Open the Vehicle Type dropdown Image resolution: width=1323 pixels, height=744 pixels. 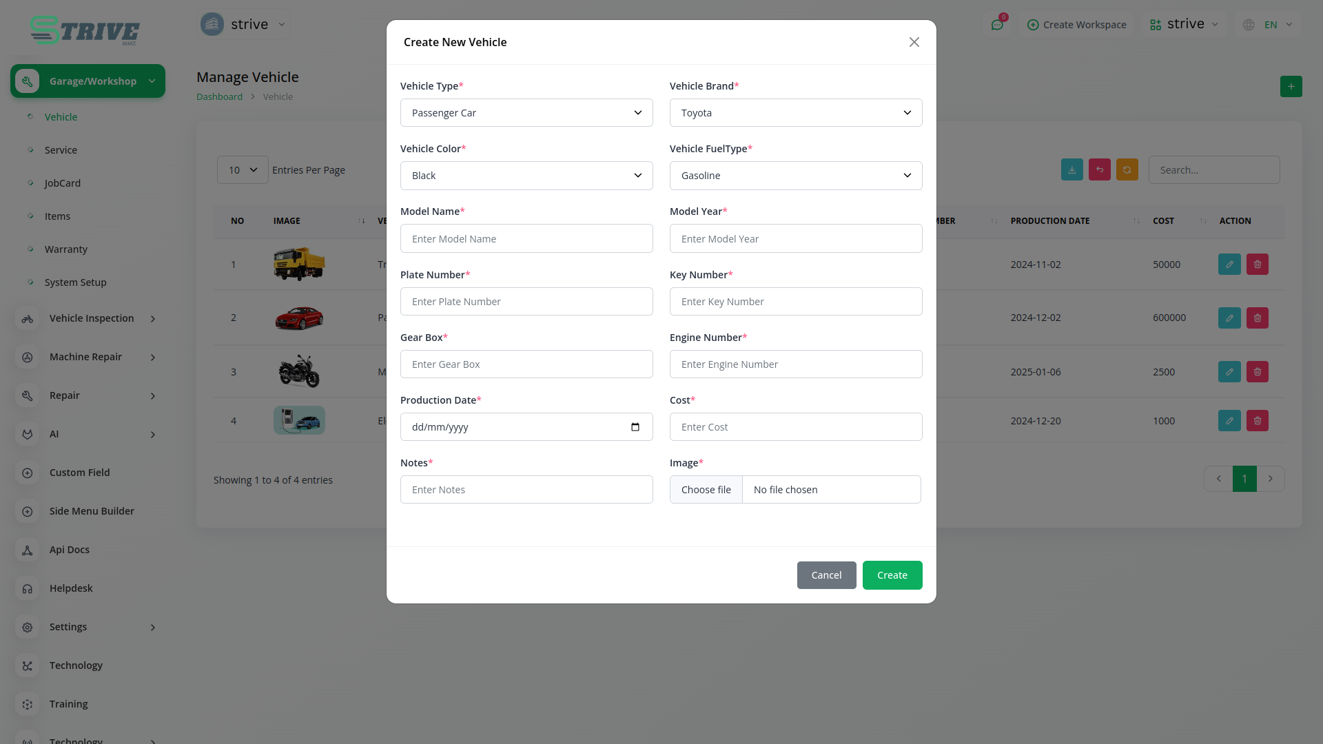pyautogui.click(x=526, y=113)
